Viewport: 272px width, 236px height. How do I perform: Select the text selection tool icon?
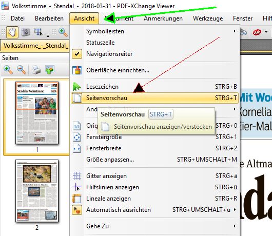(38, 32)
